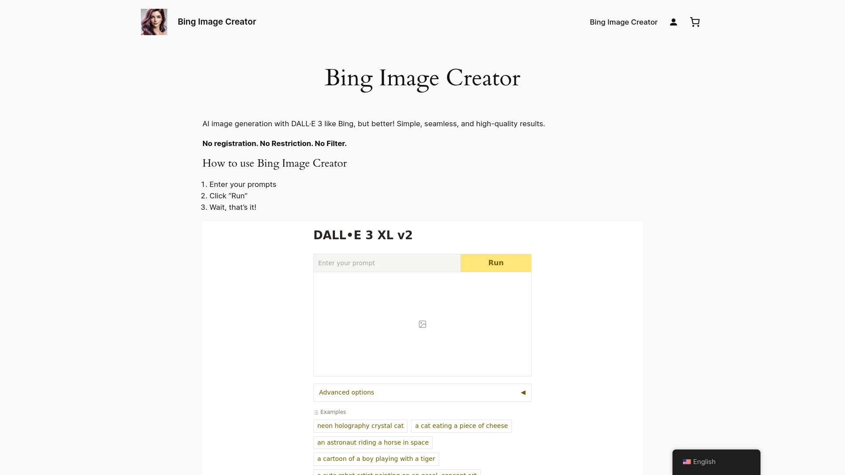This screenshot has width=845, height=475.
Task: Click the Run button to generate image
Action: pos(496,262)
